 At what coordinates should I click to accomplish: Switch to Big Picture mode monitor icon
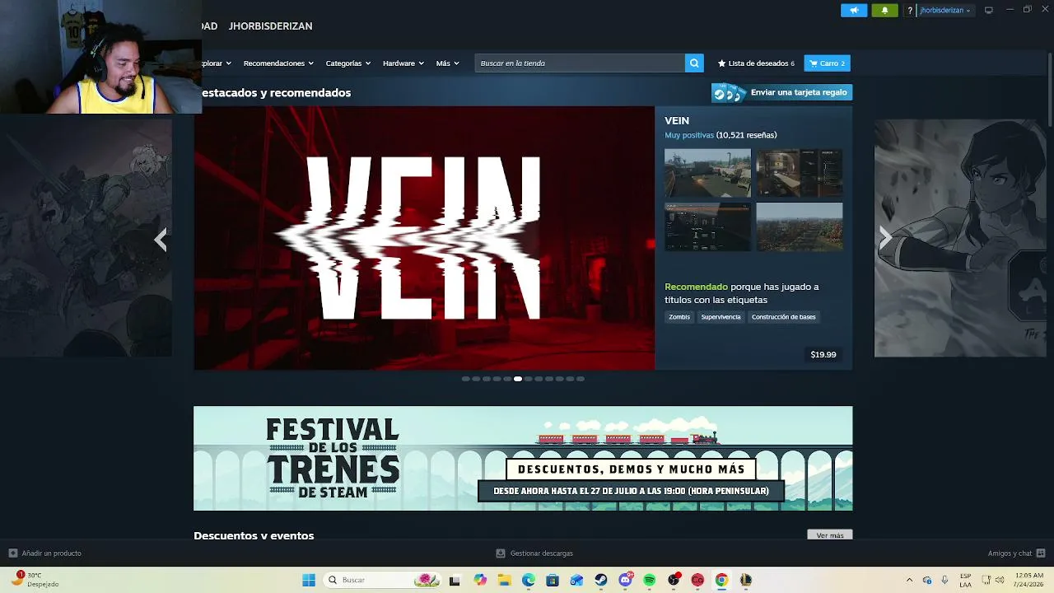[x=989, y=10]
